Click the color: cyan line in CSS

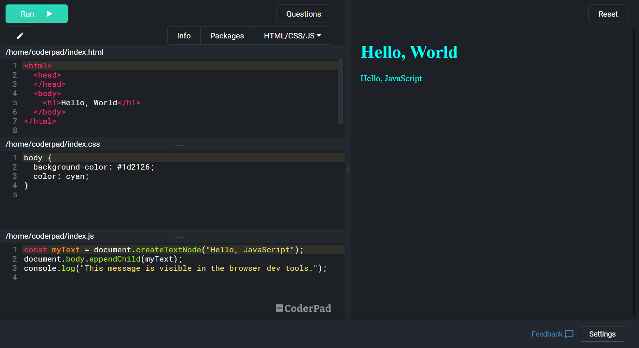click(x=61, y=176)
